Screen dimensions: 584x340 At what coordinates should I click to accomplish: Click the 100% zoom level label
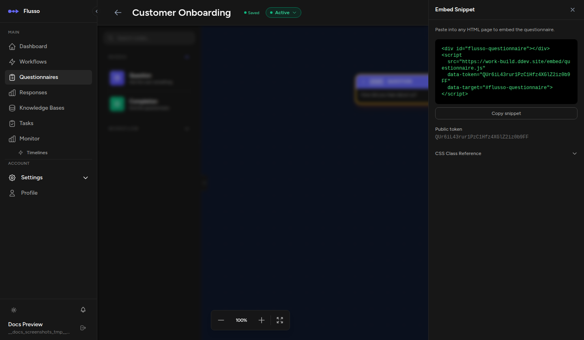pos(241,320)
